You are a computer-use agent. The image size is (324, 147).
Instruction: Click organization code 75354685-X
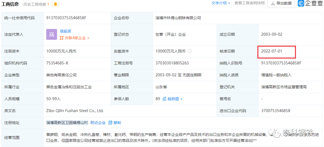[57, 63]
